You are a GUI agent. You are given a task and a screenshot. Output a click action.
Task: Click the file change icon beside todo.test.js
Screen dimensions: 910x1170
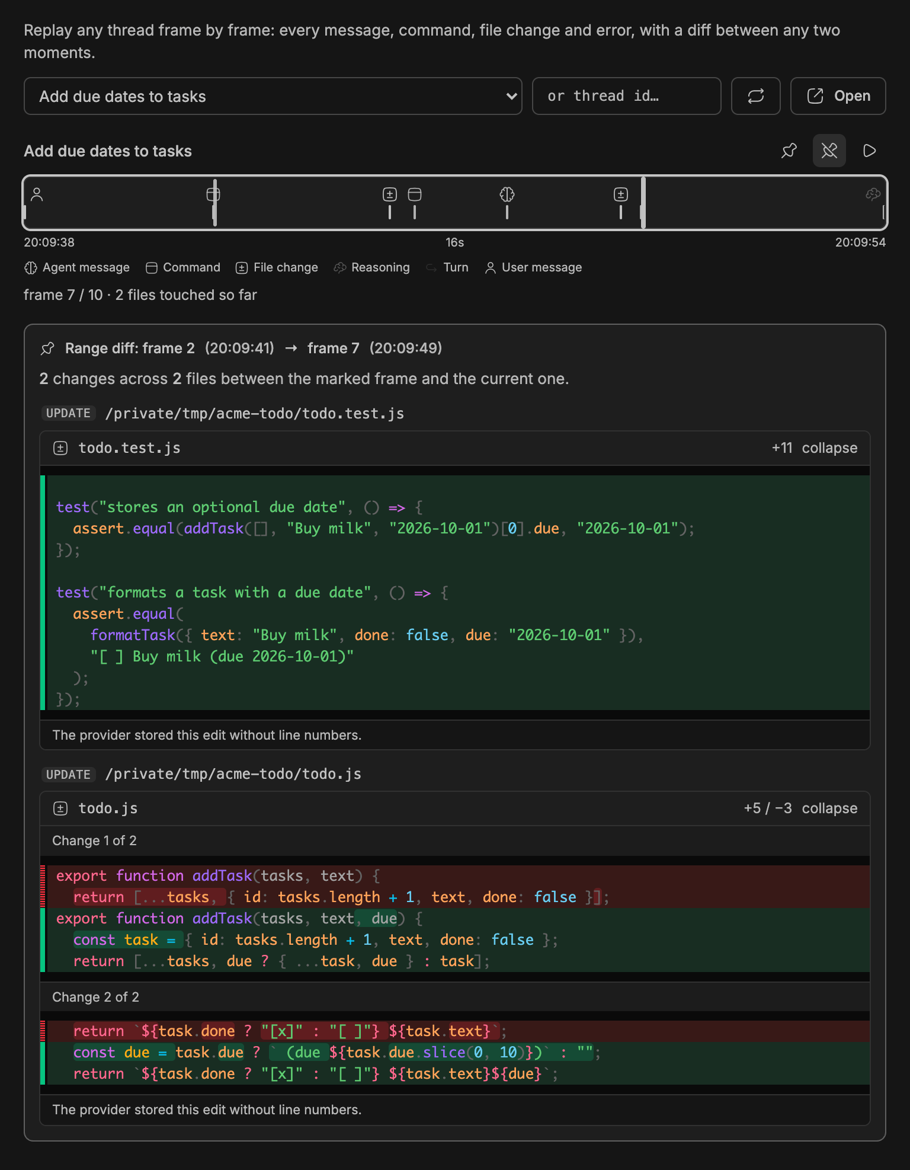click(x=60, y=448)
